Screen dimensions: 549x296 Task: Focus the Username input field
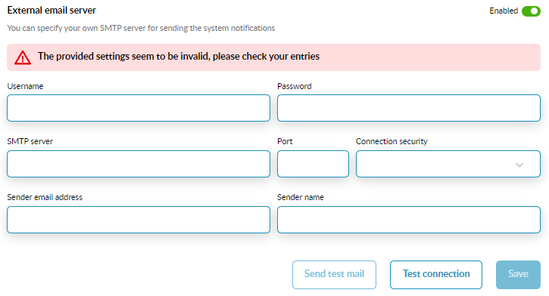click(139, 108)
